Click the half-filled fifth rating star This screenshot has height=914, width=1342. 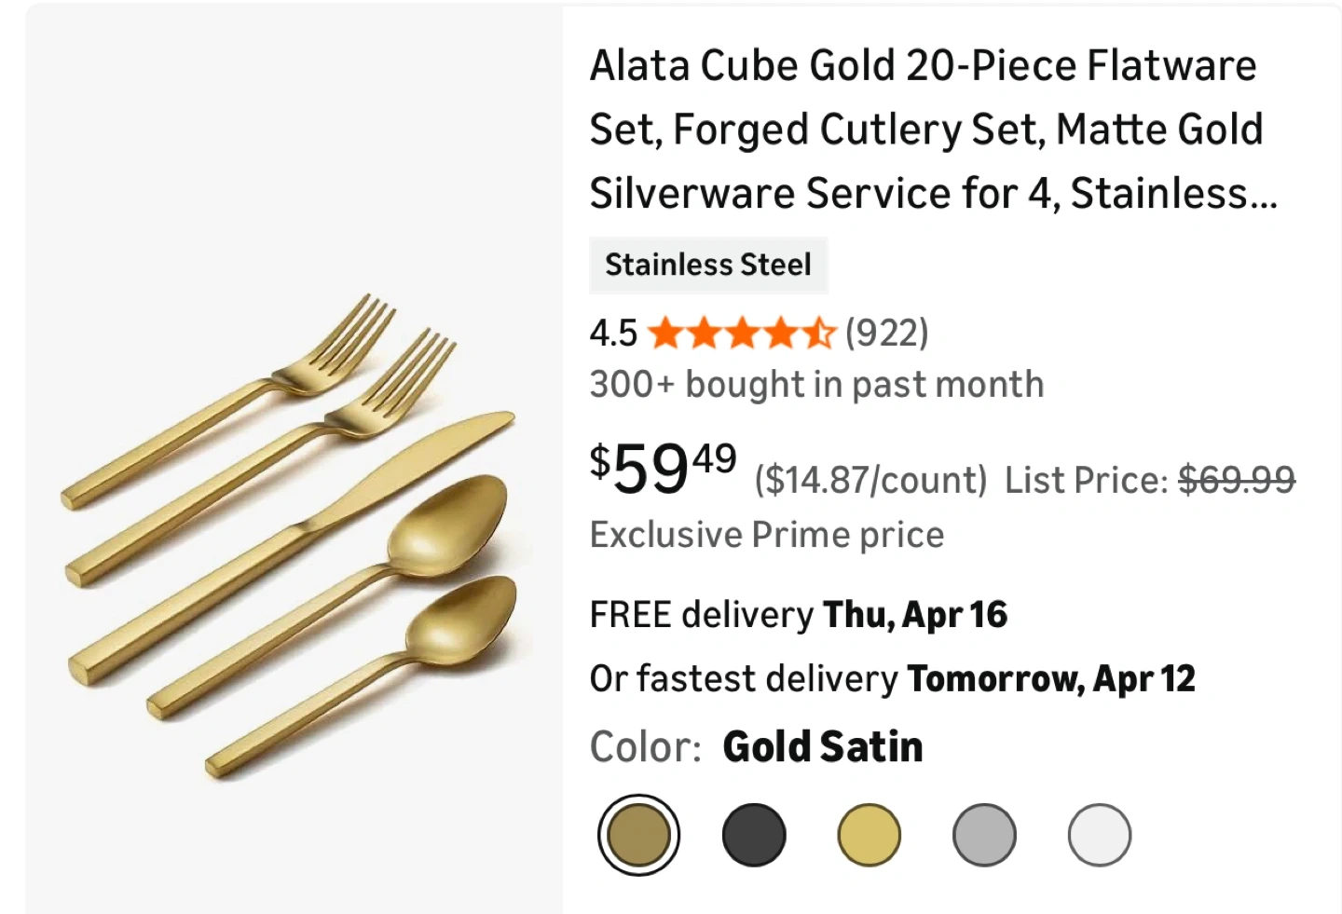coord(819,333)
